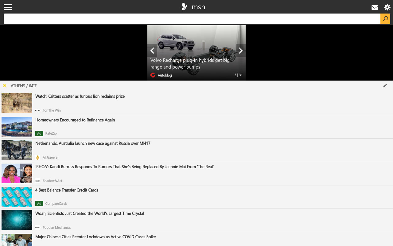Open 4 Best Balance Transfer Credit Cards
The height and width of the screenshot is (246, 393).
(67, 190)
